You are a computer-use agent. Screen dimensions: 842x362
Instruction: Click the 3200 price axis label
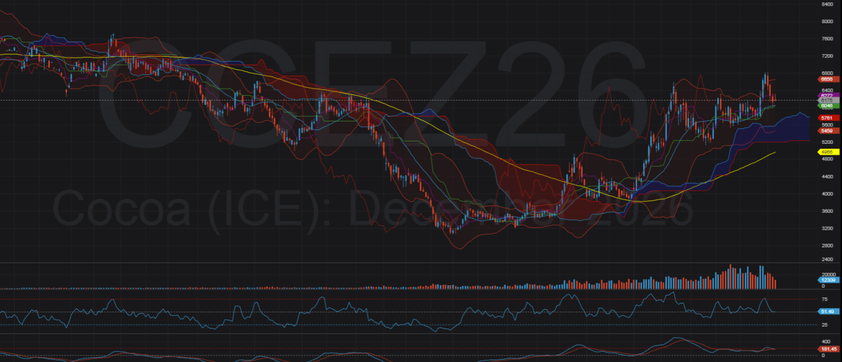pyautogui.click(x=827, y=228)
